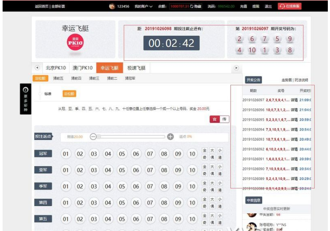The image size is (330, 231).
Task: Open 在线客服 online support
Action: pos(290,7)
